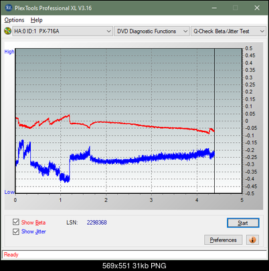Close the PlexTools Professional XL window
This screenshot has width=269, height=271.
257,8
